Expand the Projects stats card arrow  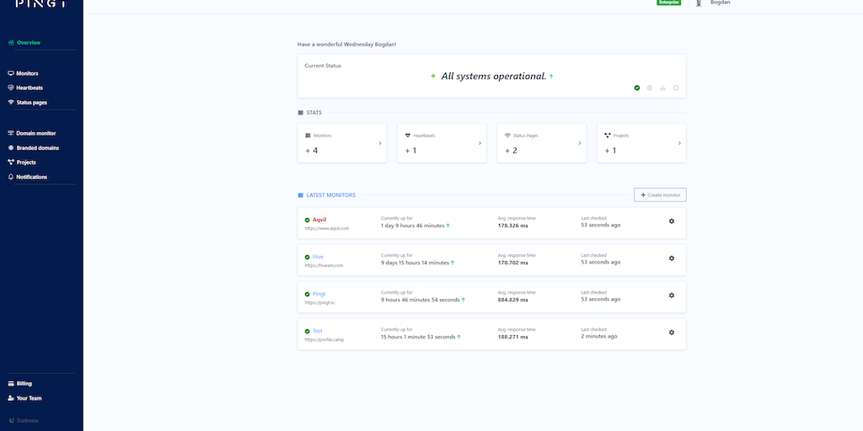[x=679, y=143]
